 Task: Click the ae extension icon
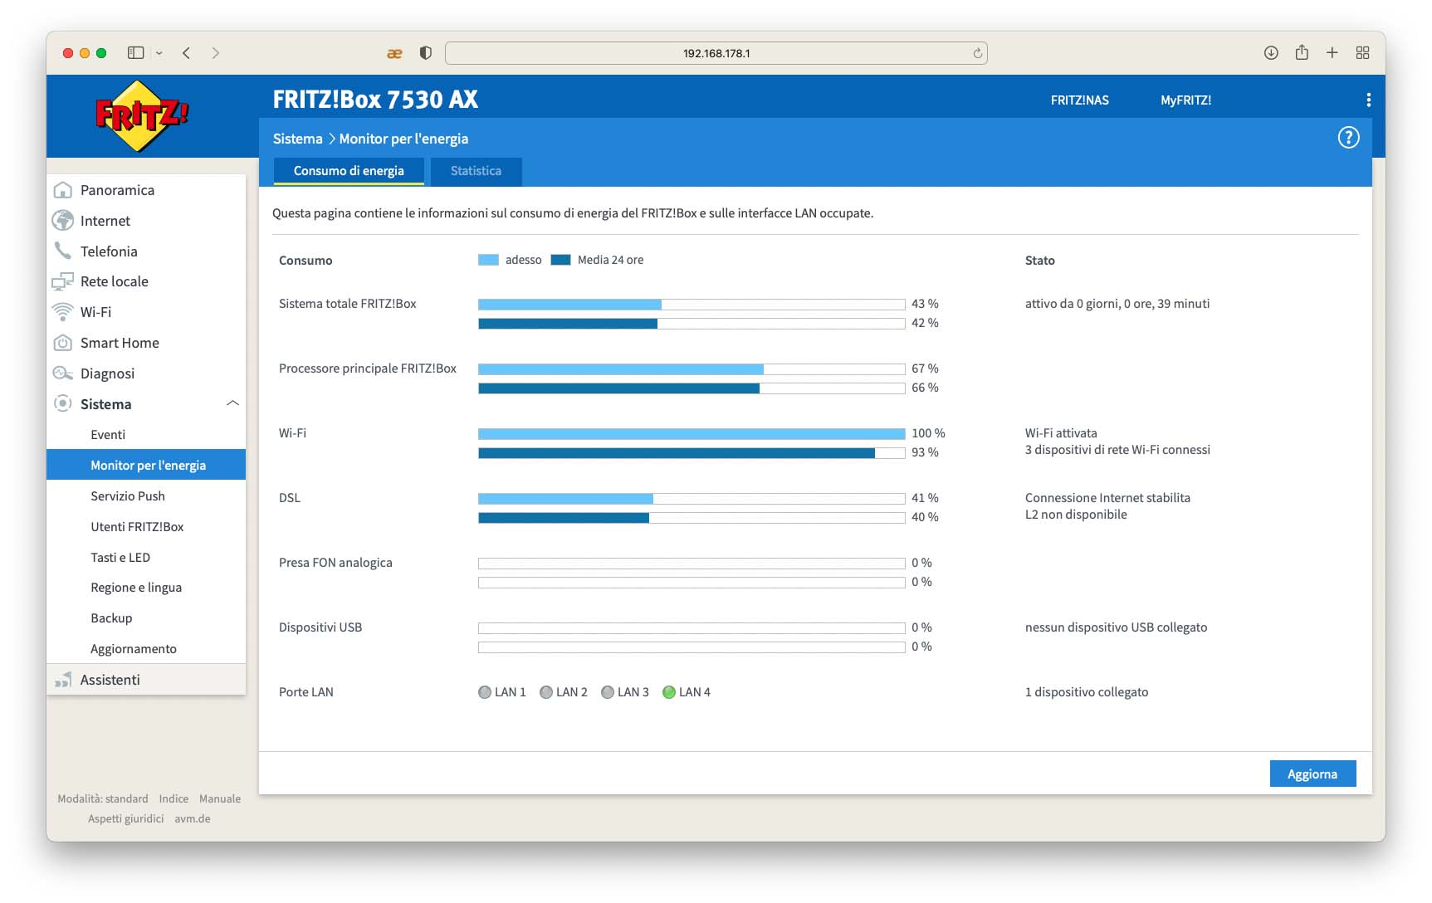394,53
